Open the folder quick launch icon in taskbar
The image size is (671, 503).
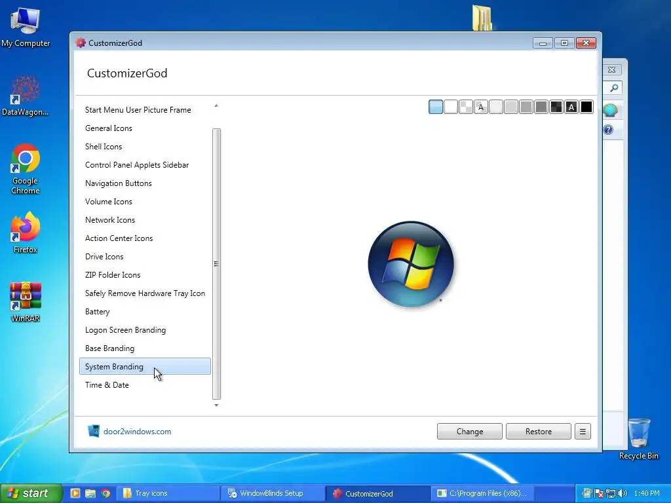90,493
